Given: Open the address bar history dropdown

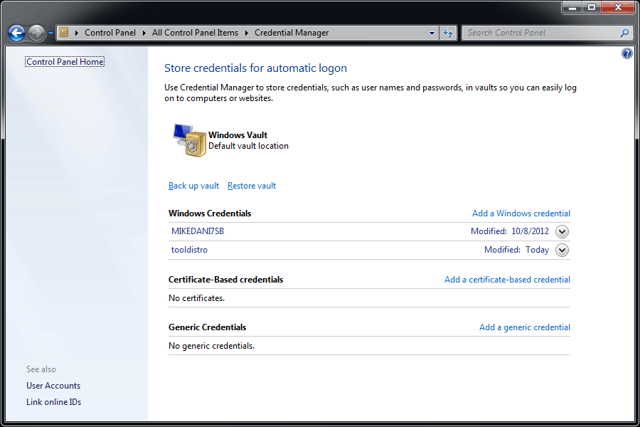Looking at the screenshot, I should pyautogui.click(x=432, y=33).
